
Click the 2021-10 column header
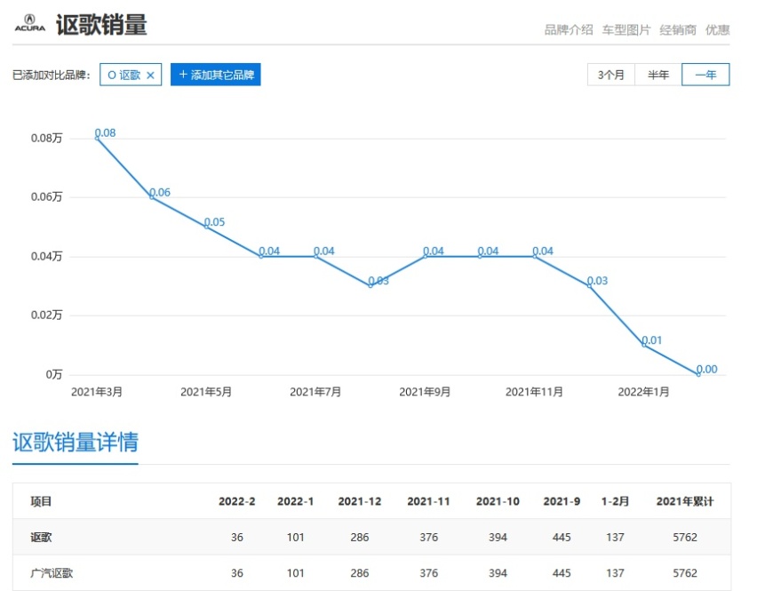click(x=498, y=501)
